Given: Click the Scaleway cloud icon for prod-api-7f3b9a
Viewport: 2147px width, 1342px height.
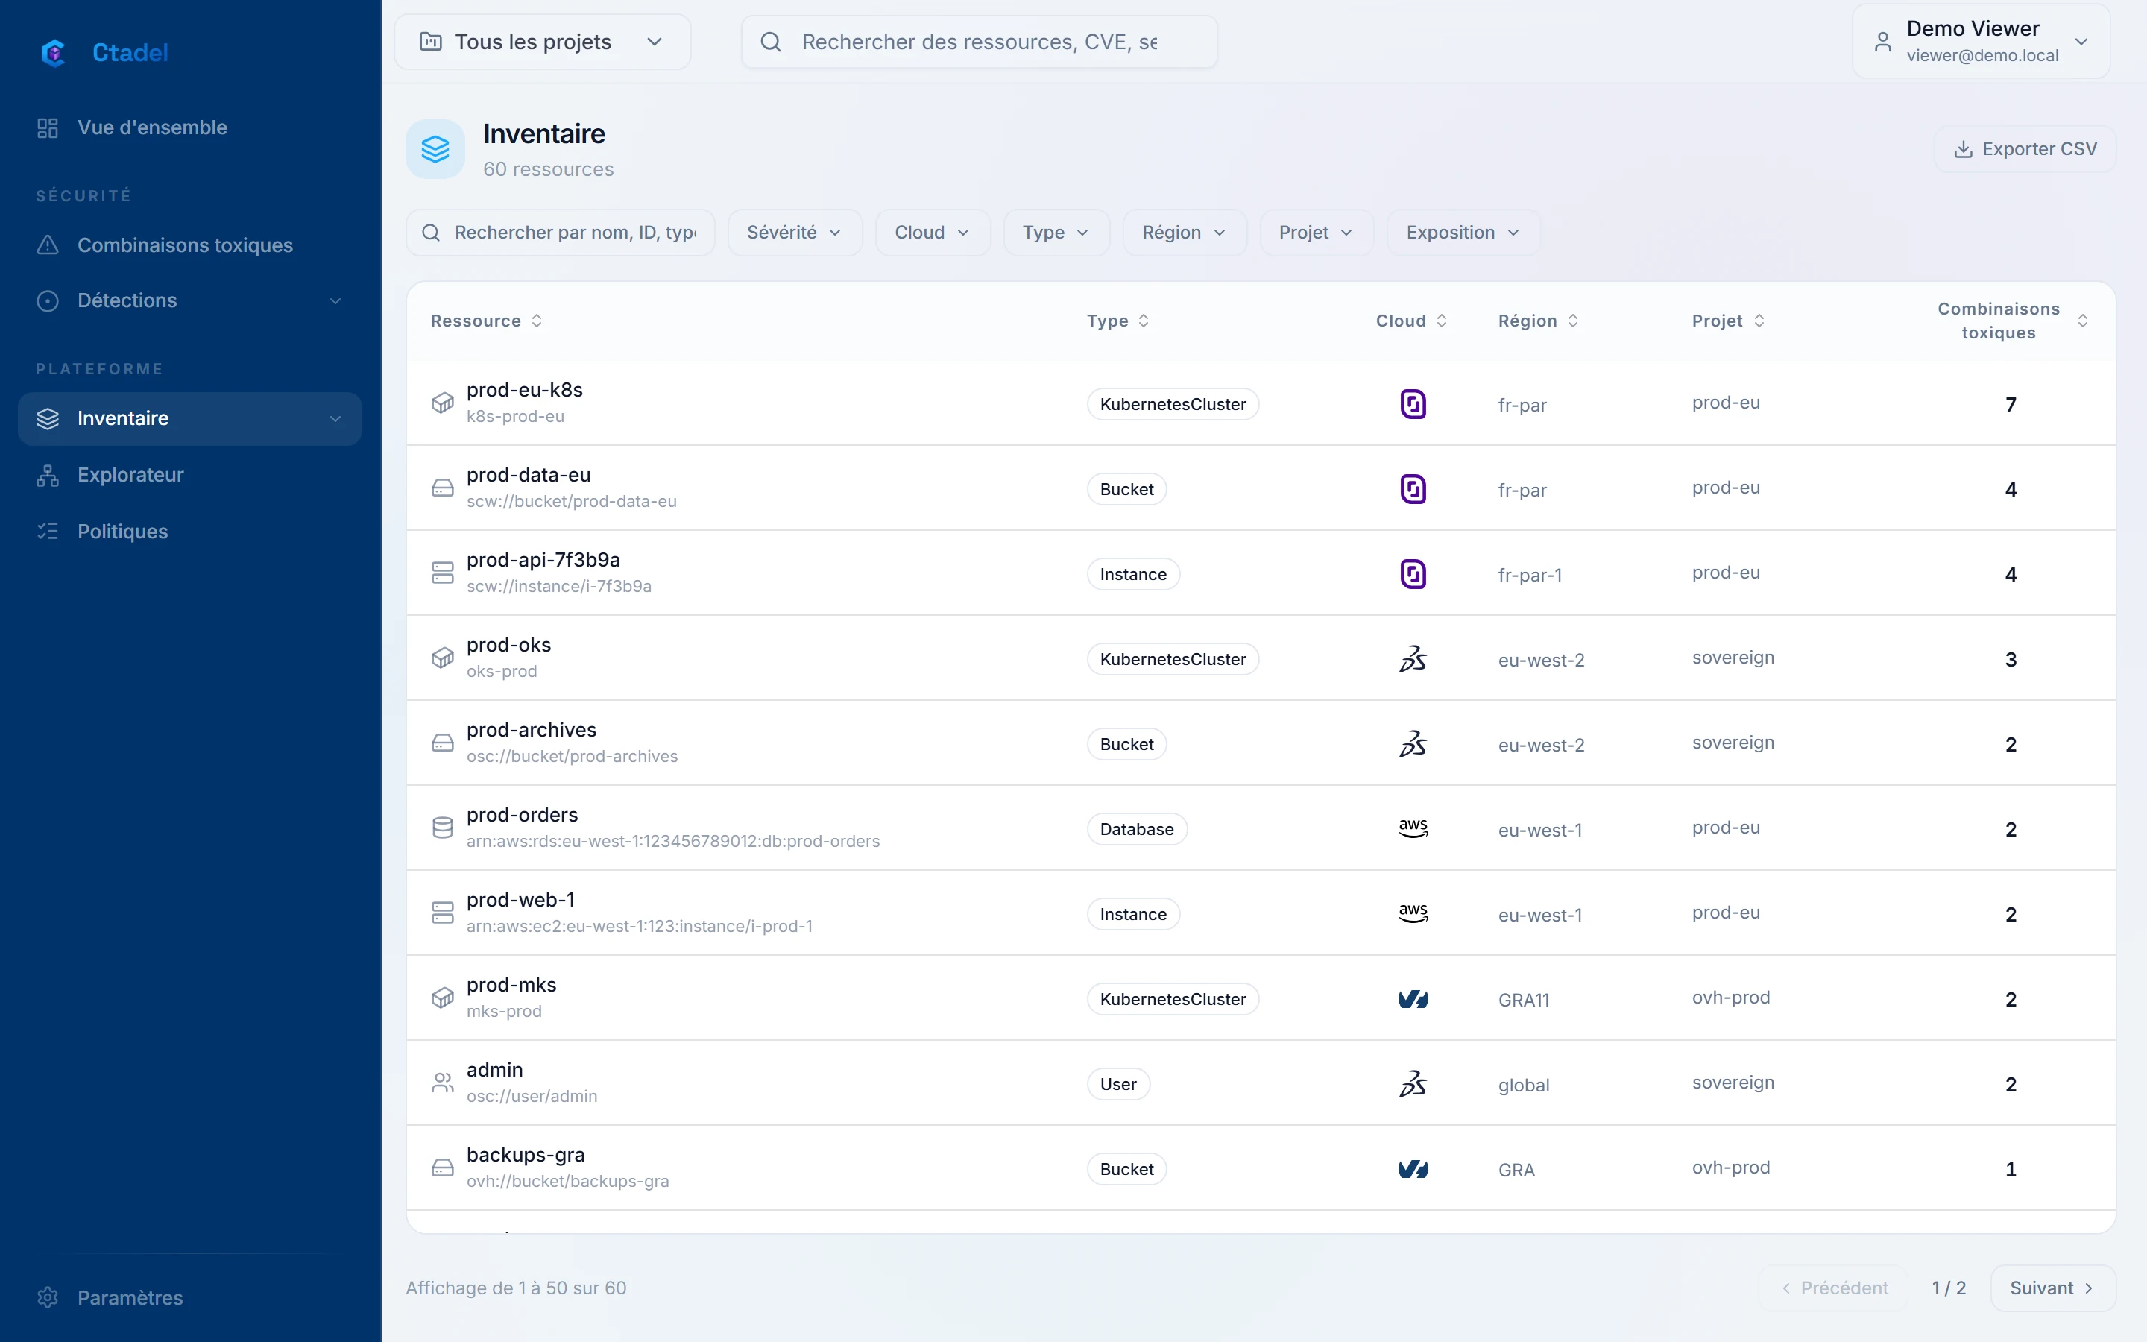Looking at the screenshot, I should (1413, 574).
